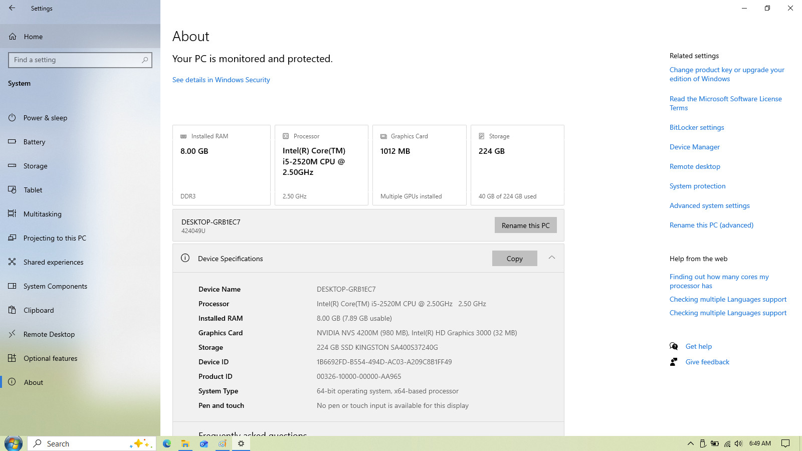Open See details in Windows Security link
The image size is (802, 451).
click(x=221, y=80)
